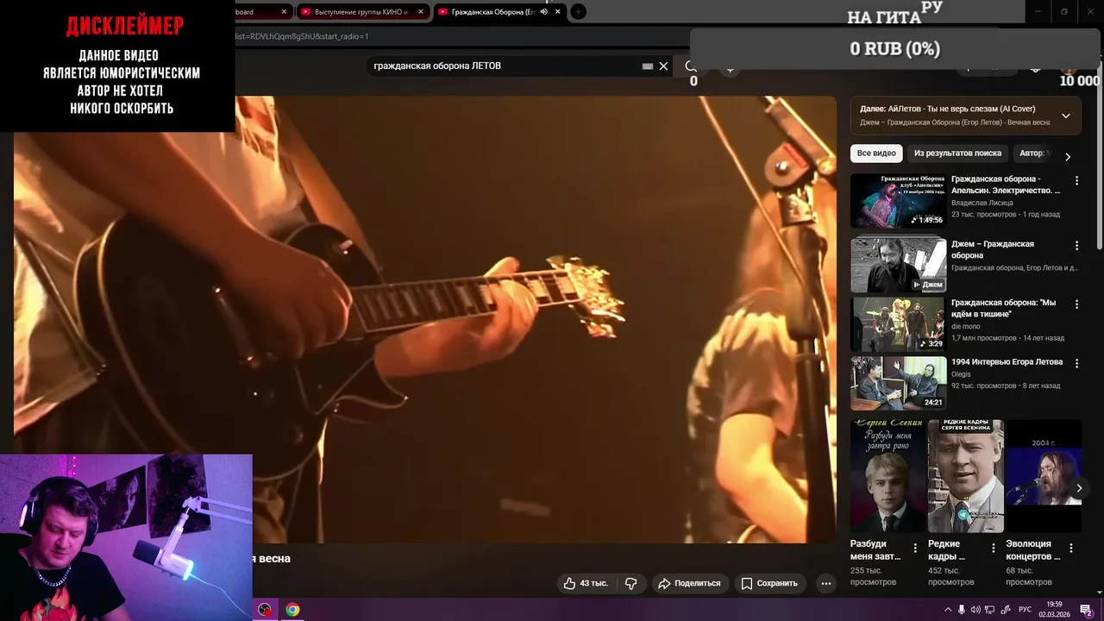Open Гражданская оборона - Апельсин. Электричество title

pos(1006,185)
